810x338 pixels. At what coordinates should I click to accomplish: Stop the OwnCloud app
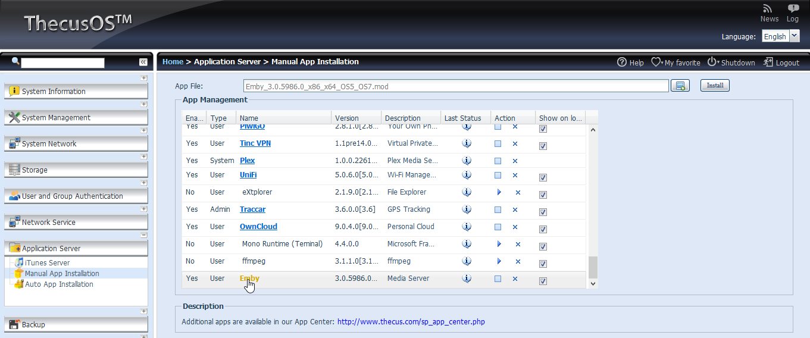[498, 227]
